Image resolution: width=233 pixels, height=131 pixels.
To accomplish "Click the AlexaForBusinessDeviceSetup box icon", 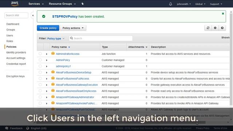I will tap(53, 72).
